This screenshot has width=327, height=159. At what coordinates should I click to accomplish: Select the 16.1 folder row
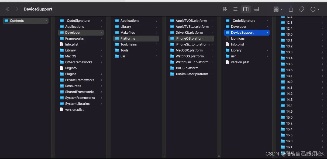coord(302,147)
